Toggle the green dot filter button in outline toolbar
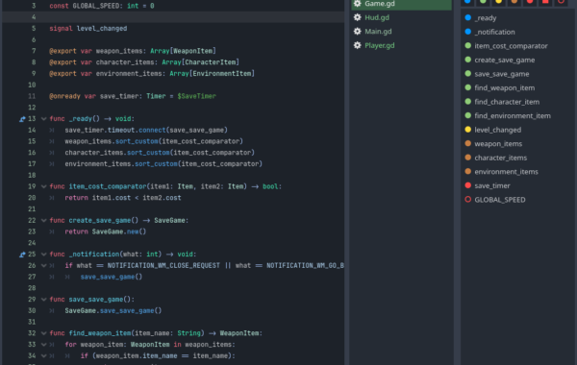 tap(483, 2)
